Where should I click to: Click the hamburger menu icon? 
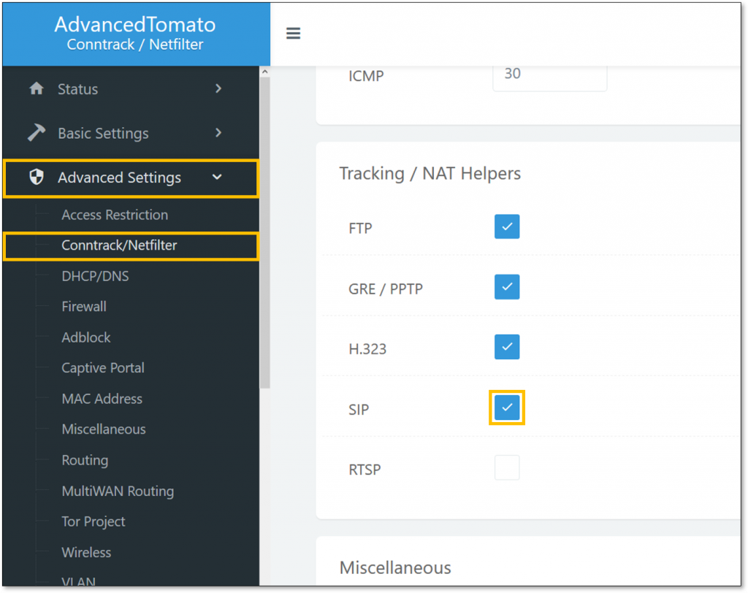click(293, 34)
